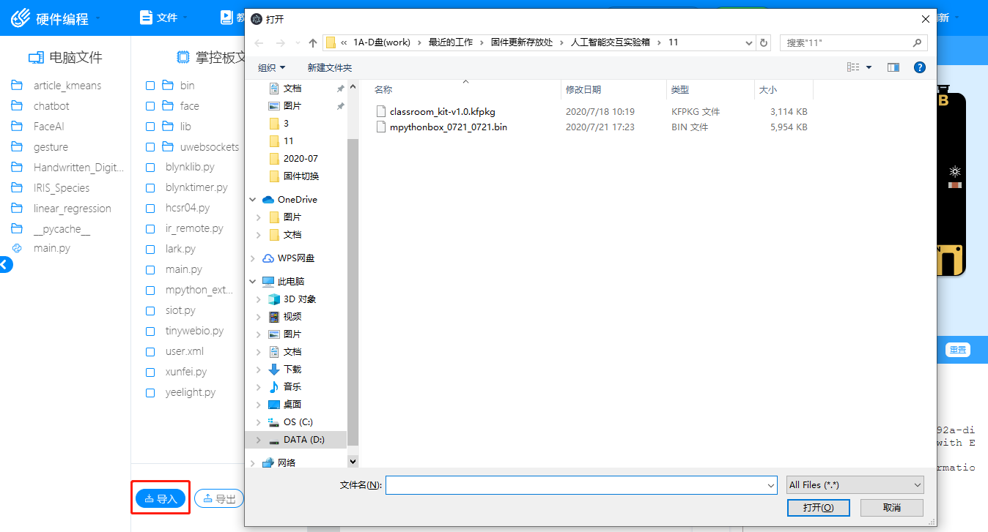This screenshot has height=532, width=988.
Task: Click the change view layout icon
Action: (853, 67)
